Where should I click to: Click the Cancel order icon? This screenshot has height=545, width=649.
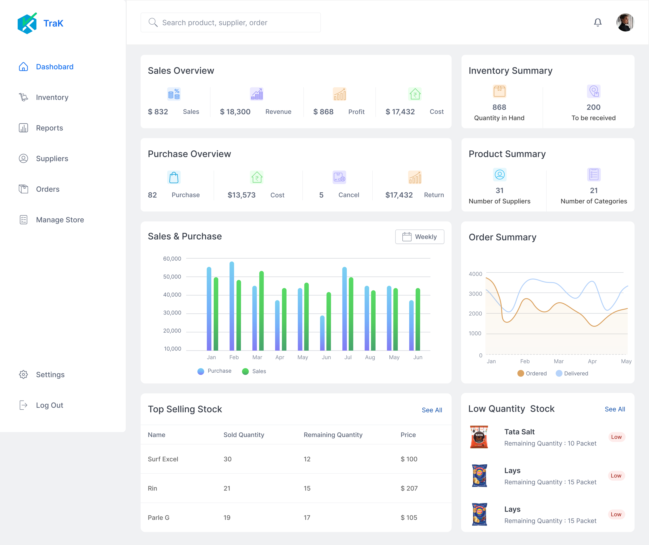tap(339, 177)
